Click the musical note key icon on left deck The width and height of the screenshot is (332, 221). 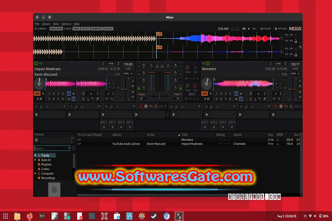[x=103, y=64]
